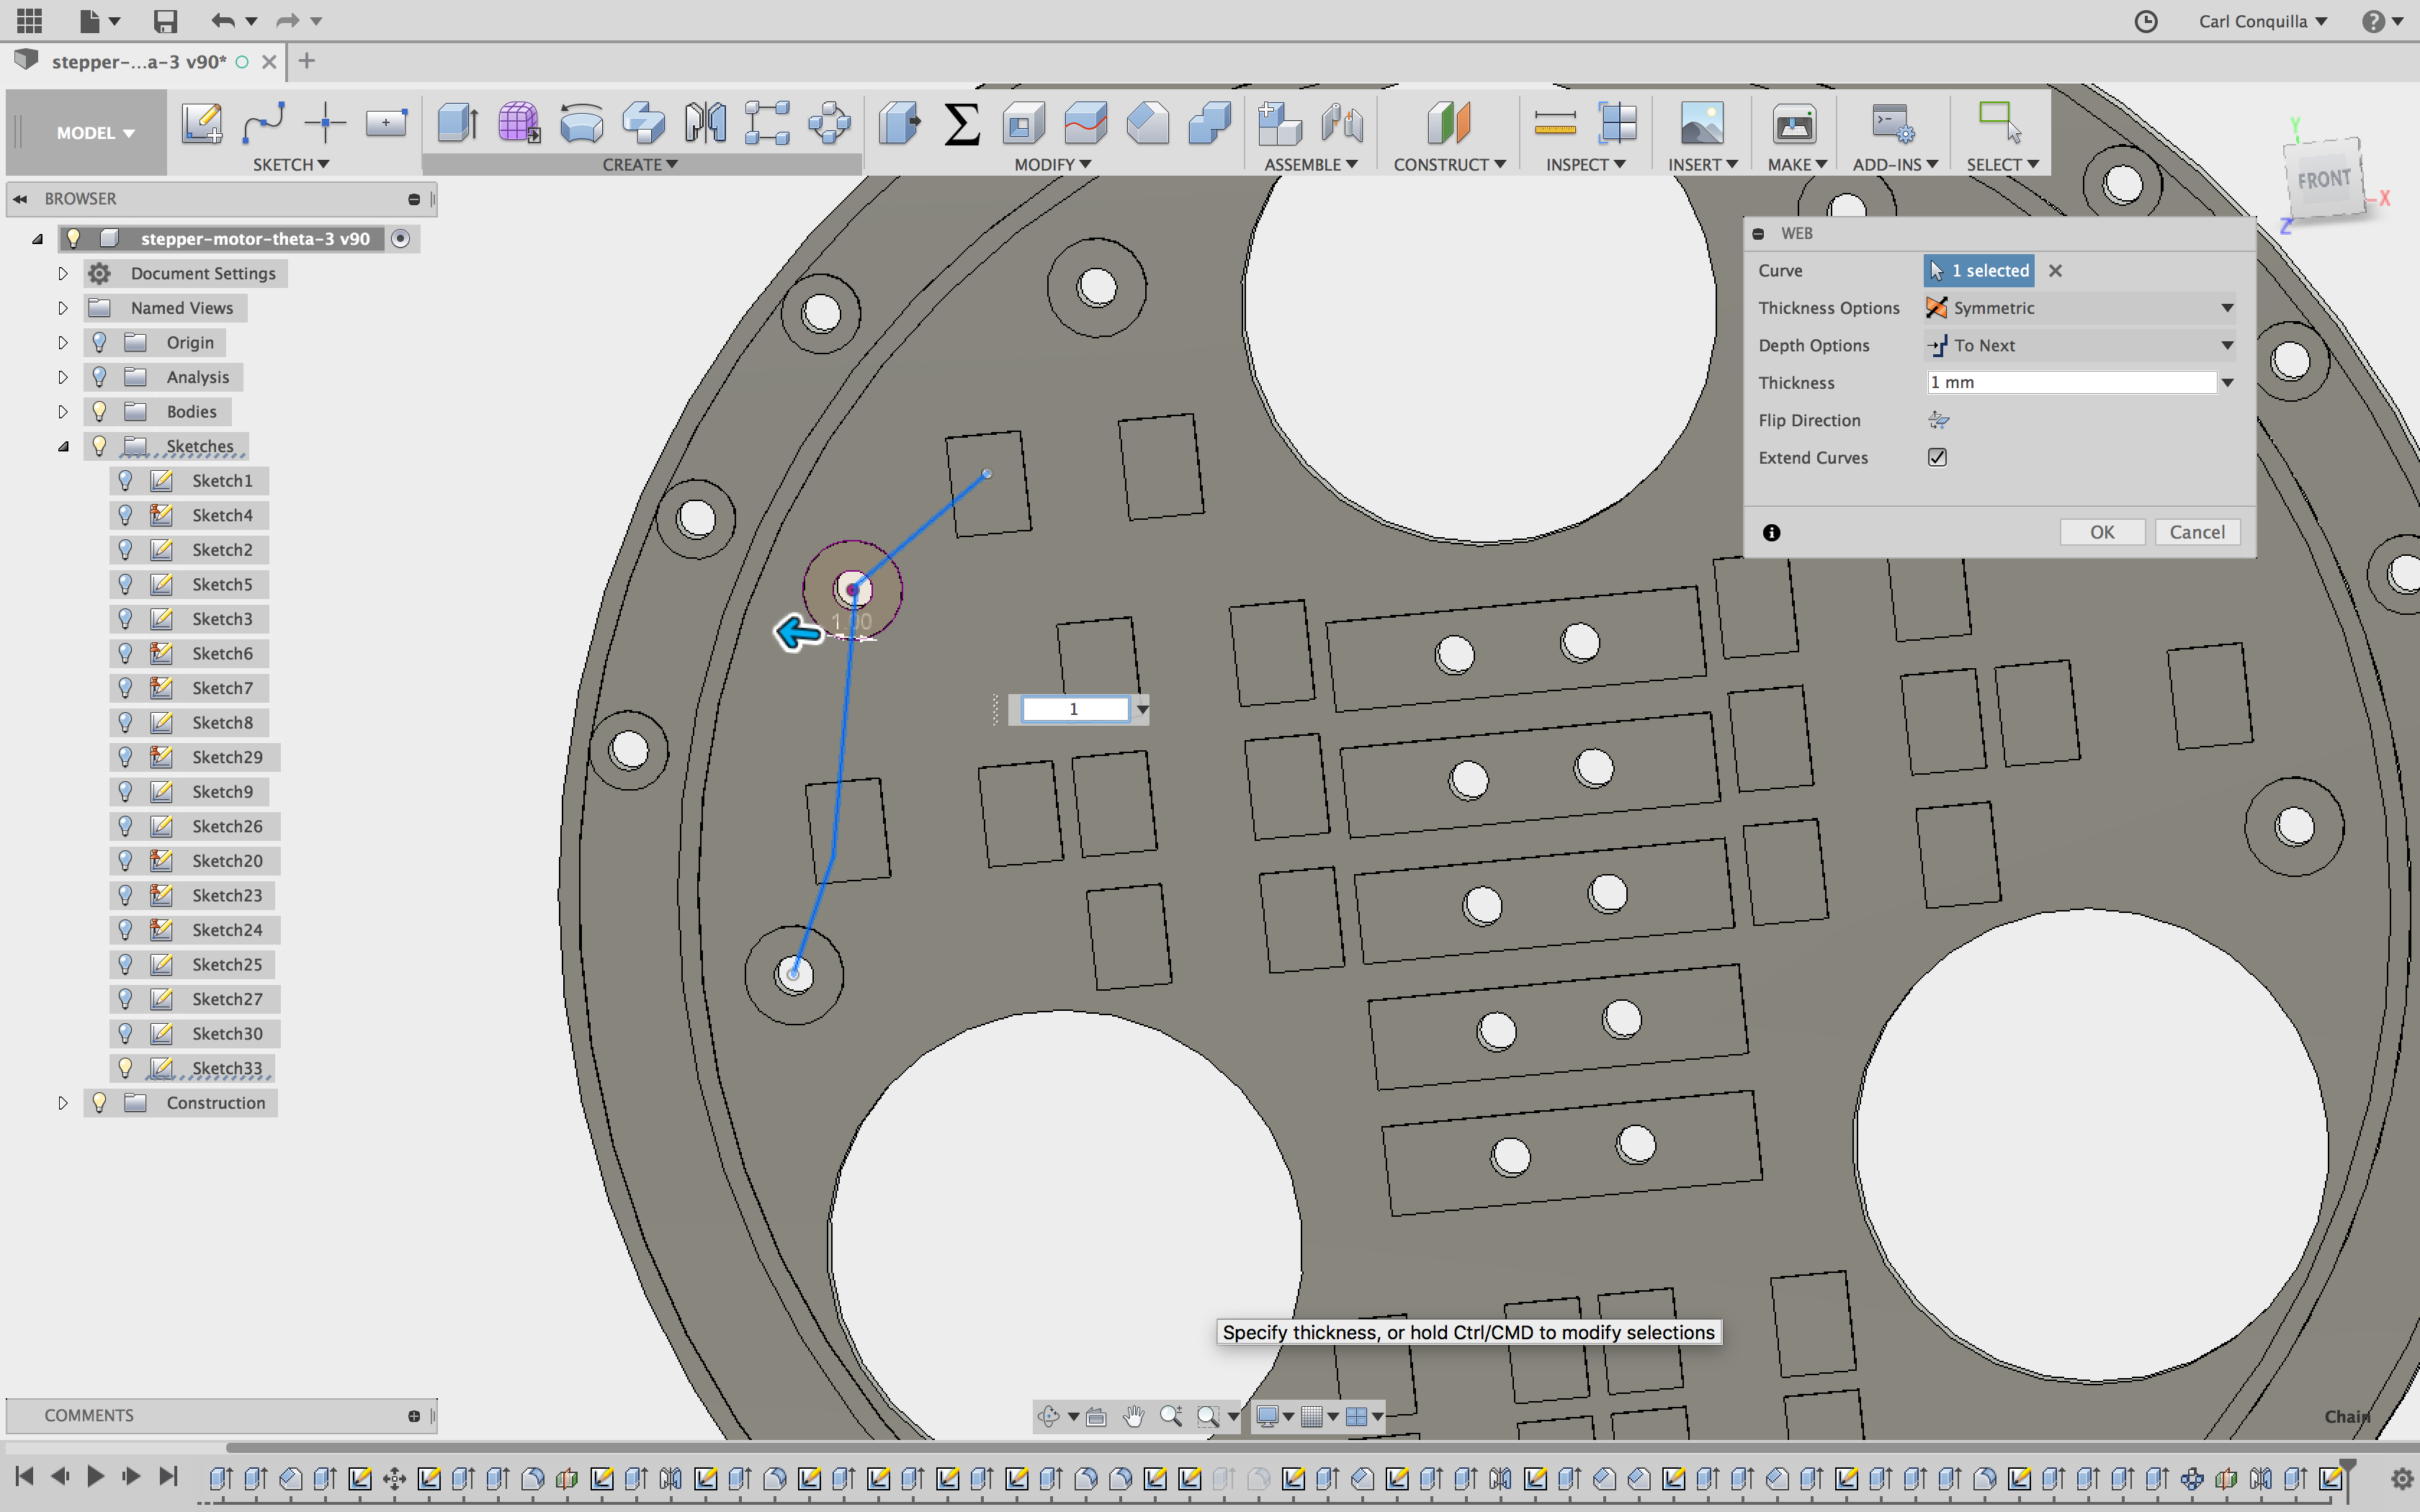2420x1512 pixels.
Task: Select the Shell tool icon
Action: click(x=1024, y=124)
